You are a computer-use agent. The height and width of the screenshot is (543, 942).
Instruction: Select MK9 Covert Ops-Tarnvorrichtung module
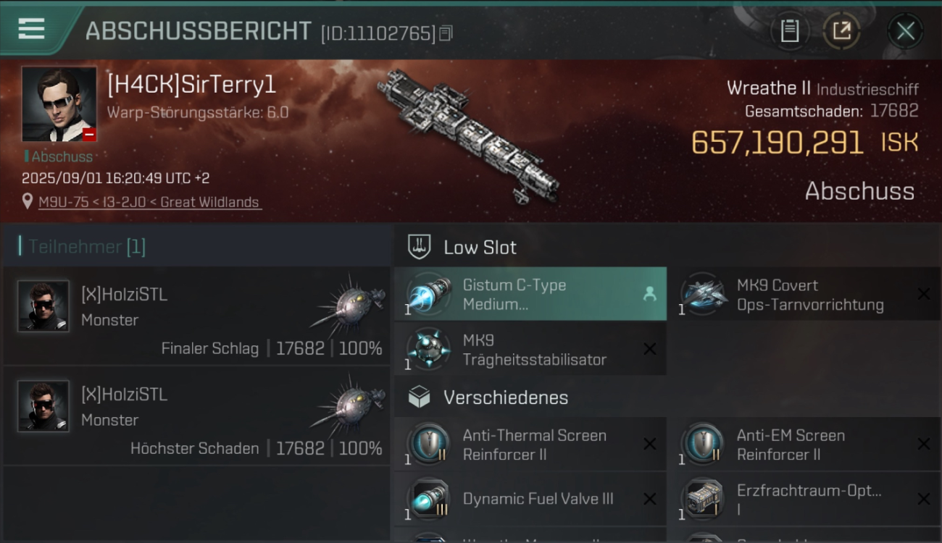pyautogui.click(x=804, y=294)
